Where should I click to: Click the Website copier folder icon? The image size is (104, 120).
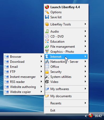[7, 92]
